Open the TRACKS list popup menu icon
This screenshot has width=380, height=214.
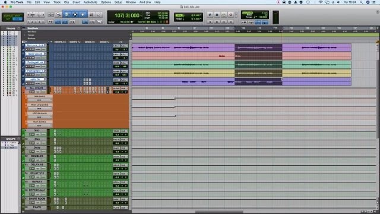18,29
